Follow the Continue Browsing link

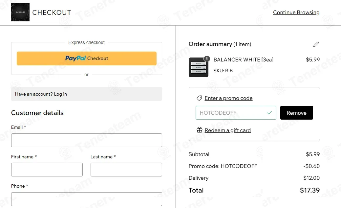point(296,12)
